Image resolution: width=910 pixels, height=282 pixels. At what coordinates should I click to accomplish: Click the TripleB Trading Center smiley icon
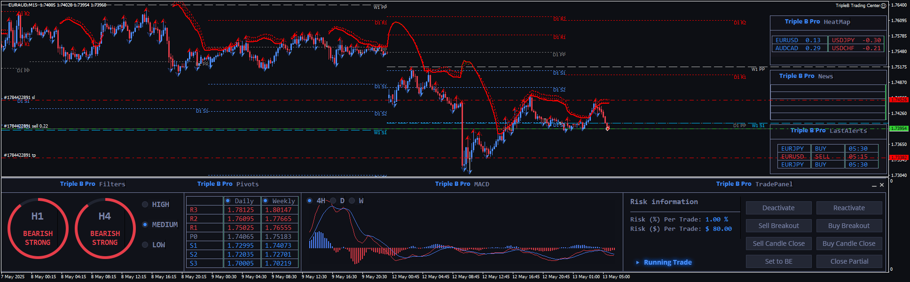tap(883, 6)
